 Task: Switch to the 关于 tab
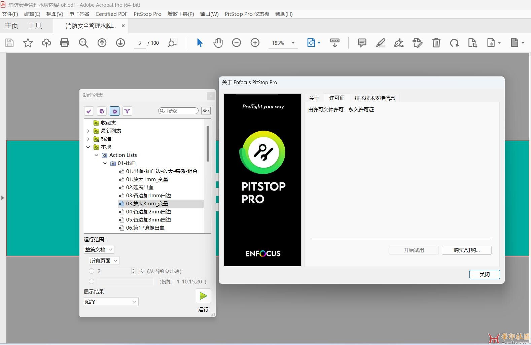(314, 98)
